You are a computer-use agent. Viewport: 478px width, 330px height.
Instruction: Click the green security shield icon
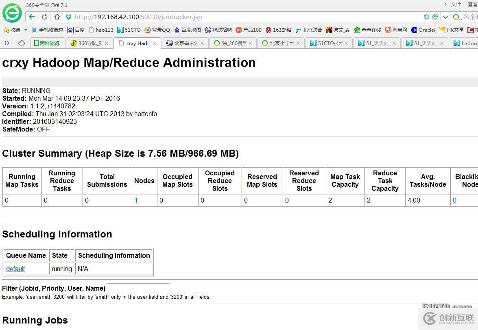pos(69,17)
